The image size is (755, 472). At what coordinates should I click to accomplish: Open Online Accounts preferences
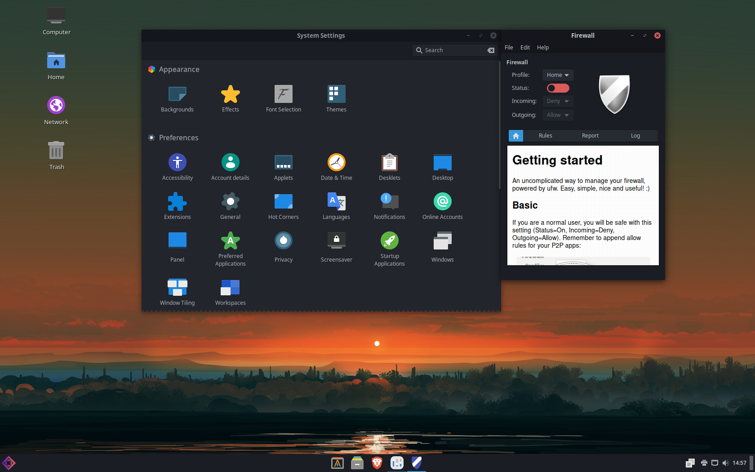click(x=442, y=206)
